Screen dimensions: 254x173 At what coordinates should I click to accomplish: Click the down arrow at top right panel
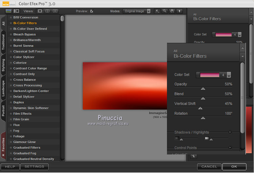251,19
